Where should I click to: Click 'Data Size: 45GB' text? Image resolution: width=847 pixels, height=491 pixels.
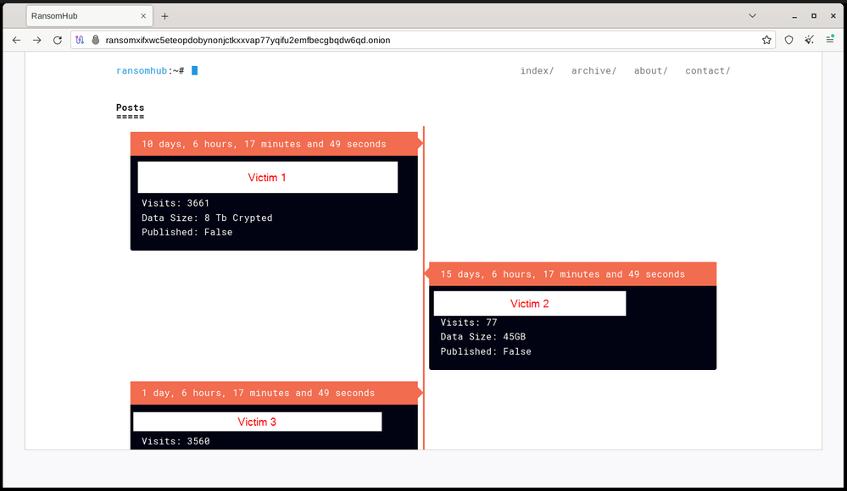point(483,337)
